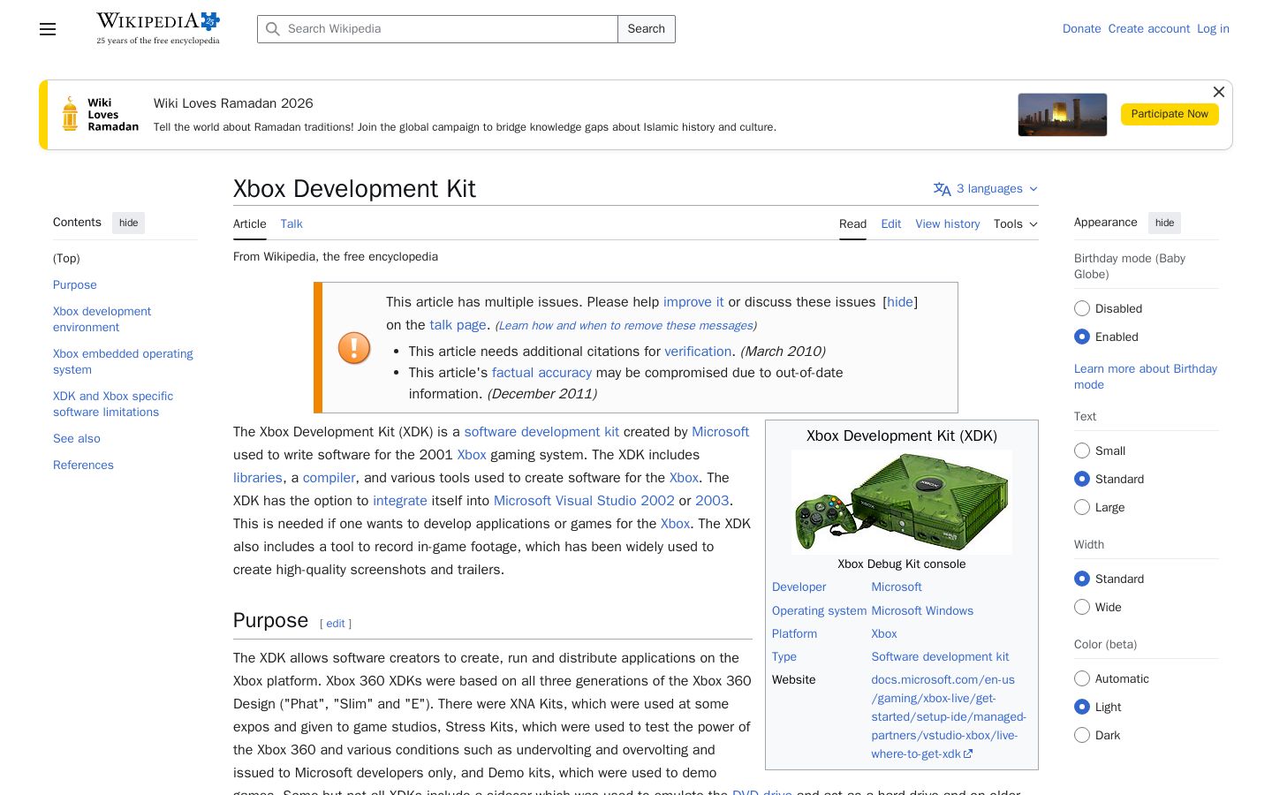Click the external link icon after where-to-get-xdk

click(968, 754)
